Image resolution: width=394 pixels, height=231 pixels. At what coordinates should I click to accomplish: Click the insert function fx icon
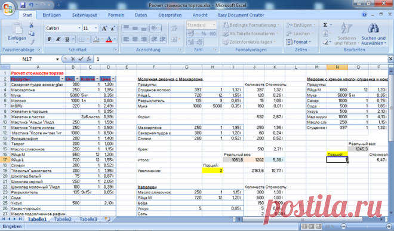tap(89, 59)
